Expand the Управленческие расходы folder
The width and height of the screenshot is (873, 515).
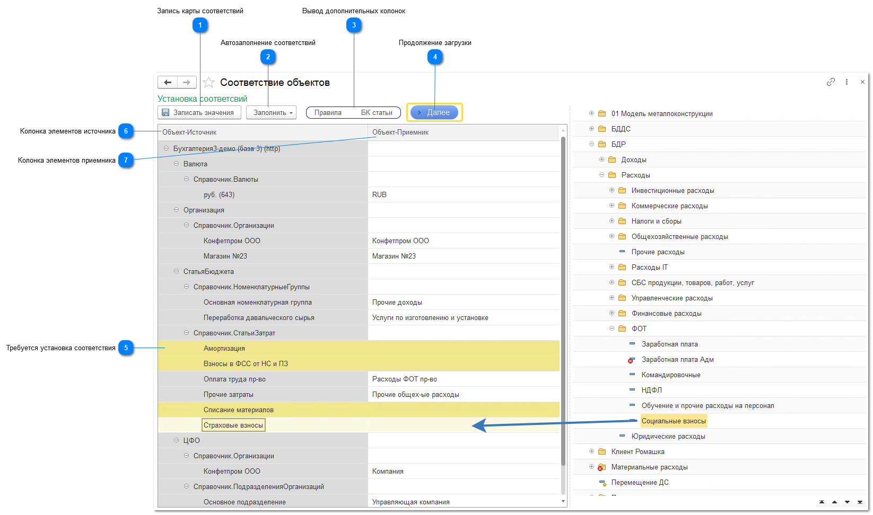(612, 298)
